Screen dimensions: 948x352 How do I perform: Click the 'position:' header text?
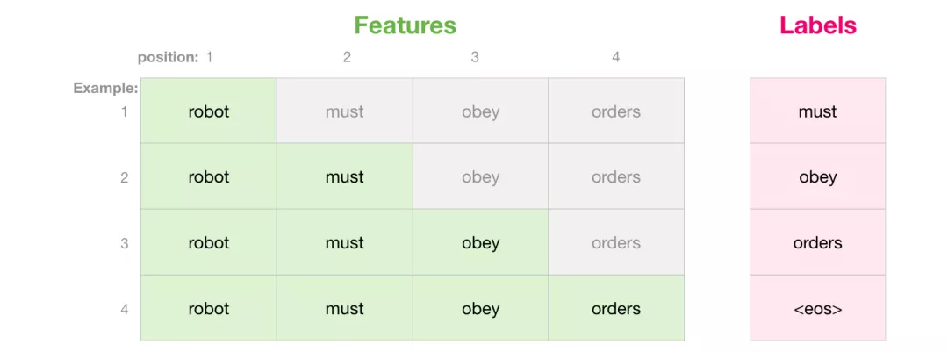168,58
